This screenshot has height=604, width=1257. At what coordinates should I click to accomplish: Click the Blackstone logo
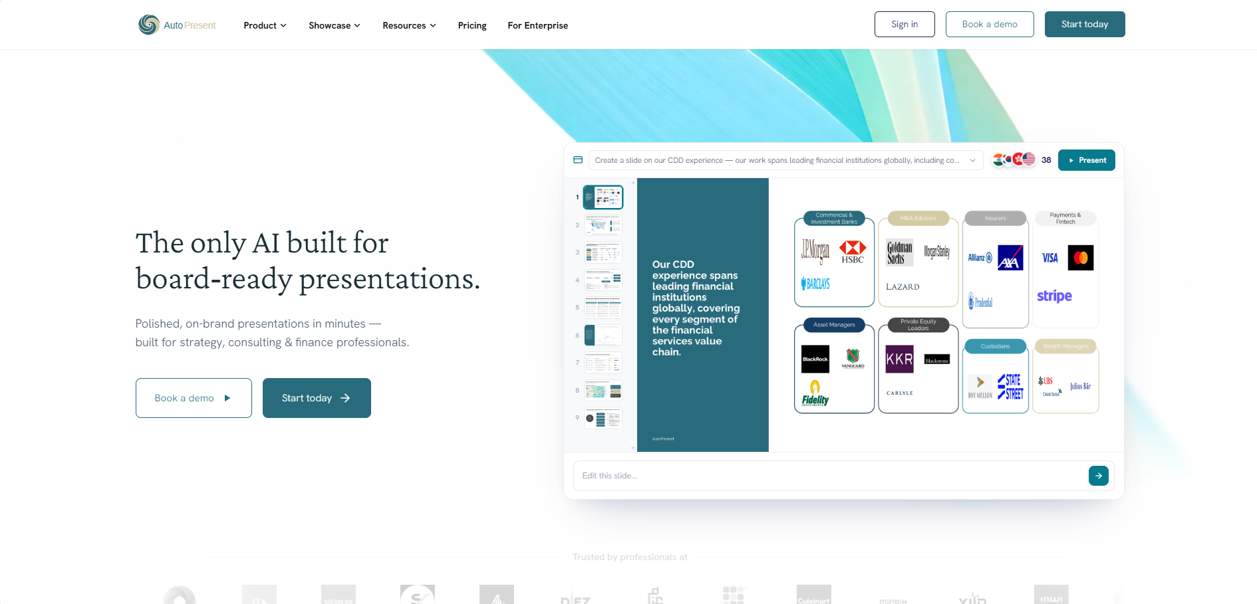click(936, 359)
